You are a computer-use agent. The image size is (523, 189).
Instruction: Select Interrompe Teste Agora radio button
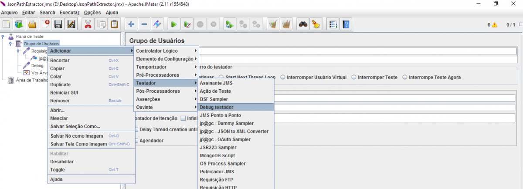point(405,77)
